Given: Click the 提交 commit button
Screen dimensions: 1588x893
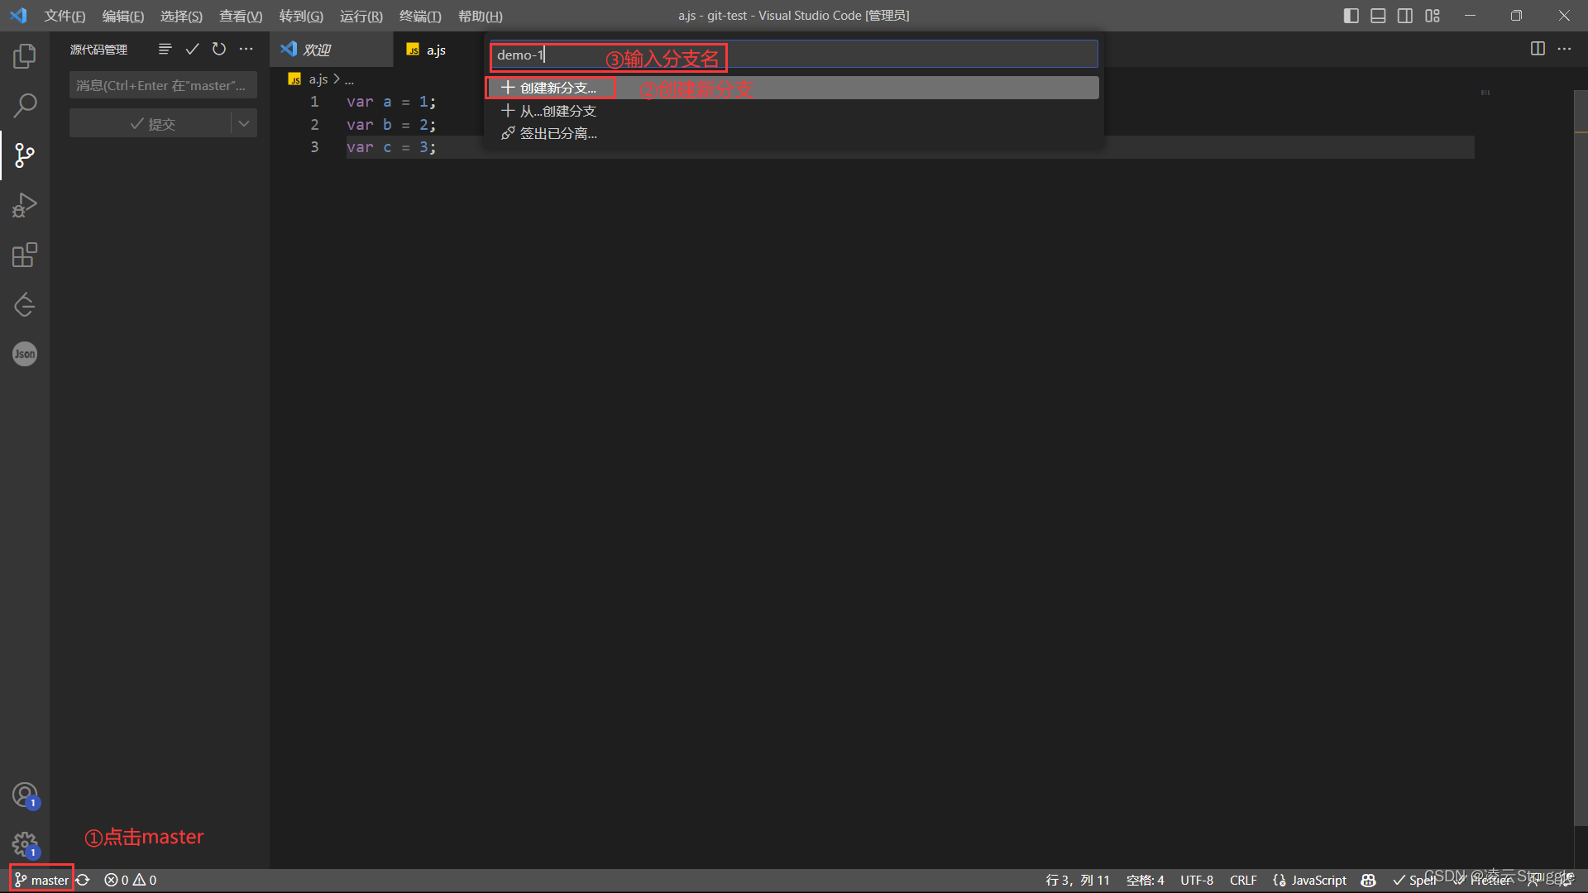Looking at the screenshot, I should pyautogui.click(x=151, y=124).
